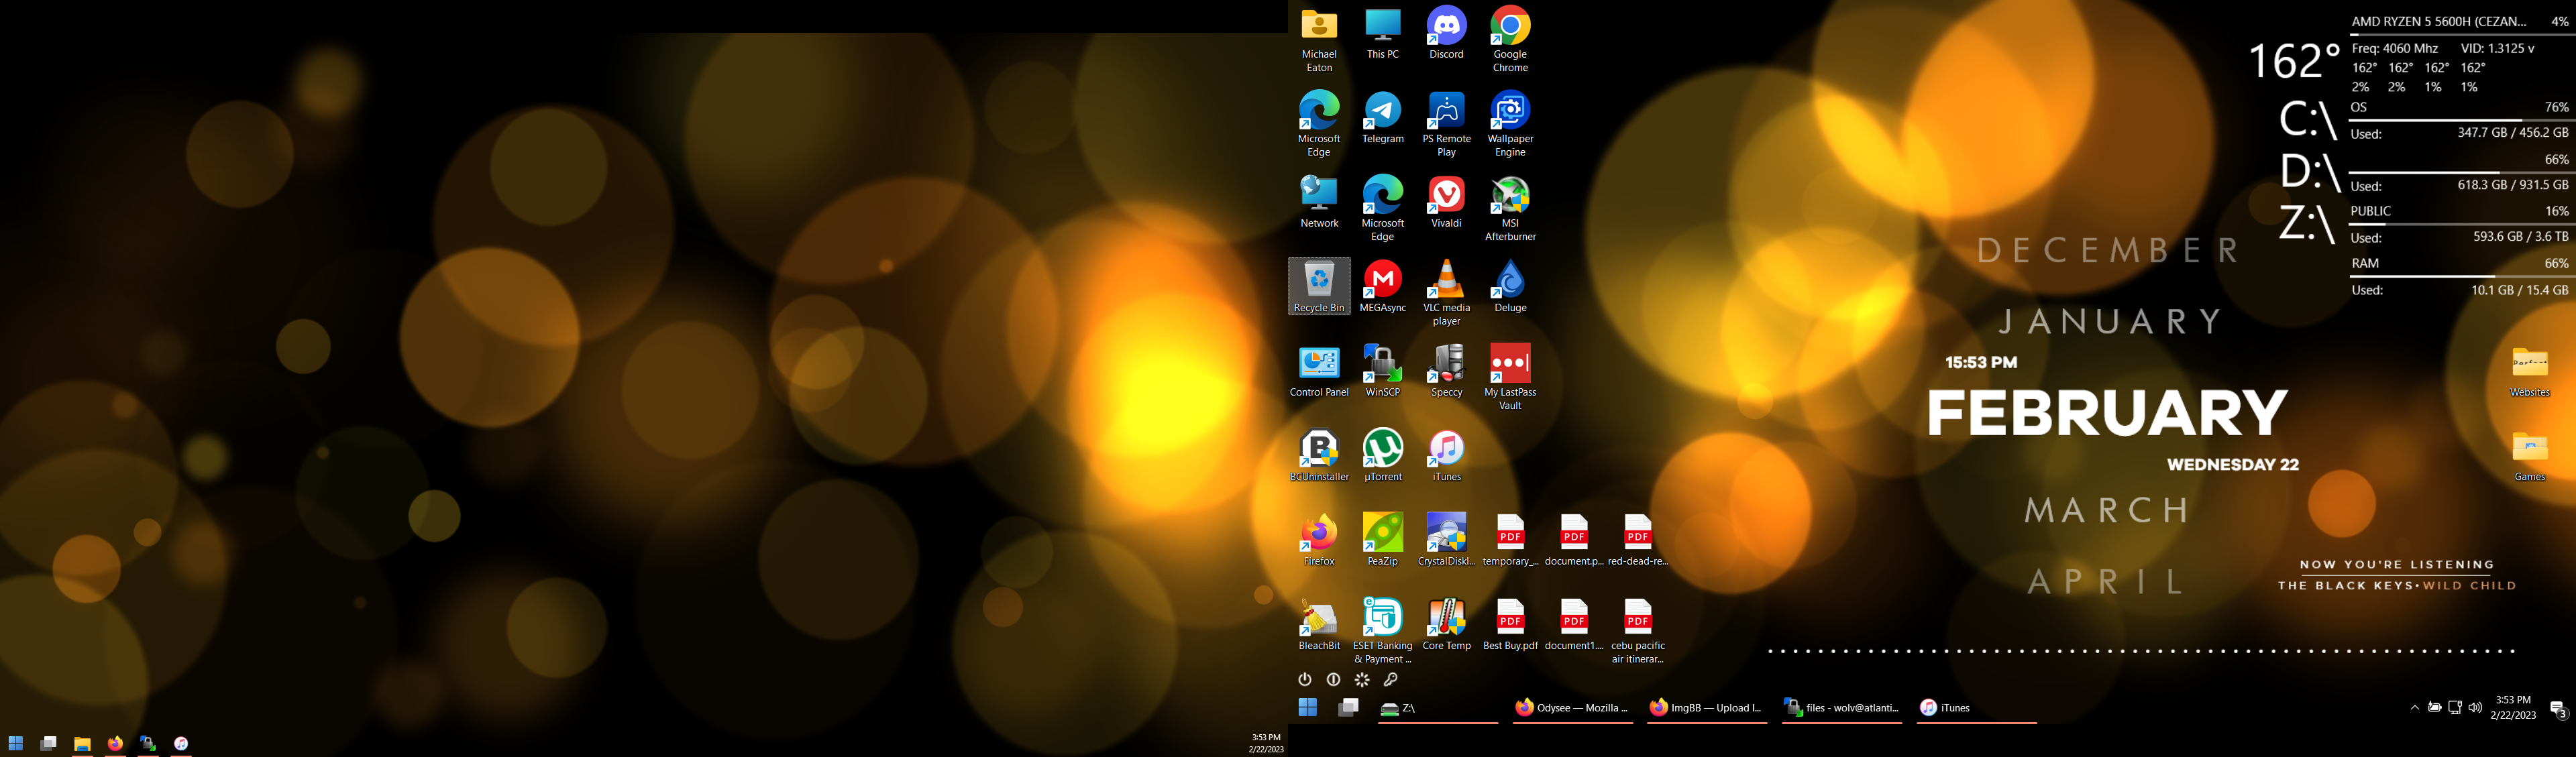Launch the BCUninstaller shortcut
The image size is (2576, 757).
pos(1319,456)
